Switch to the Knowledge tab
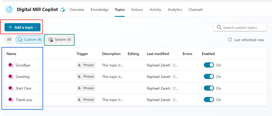Image resolution: width=272 pixels, height=116 pixels. [100, 10]
